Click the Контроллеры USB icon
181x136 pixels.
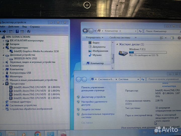click(7, 73)
